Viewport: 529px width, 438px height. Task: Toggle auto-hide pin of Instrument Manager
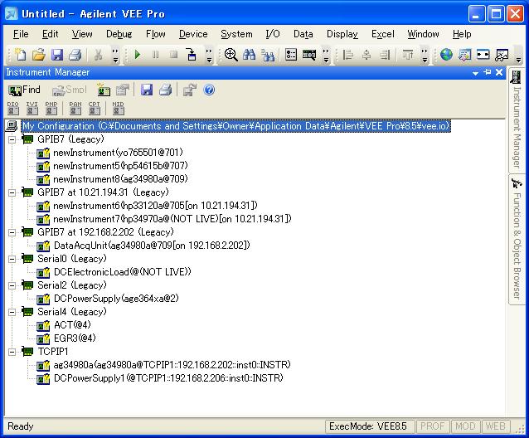pyautogui.click(x=488, y=72)
